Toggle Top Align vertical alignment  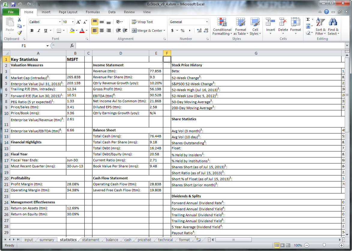coord(95,22)
